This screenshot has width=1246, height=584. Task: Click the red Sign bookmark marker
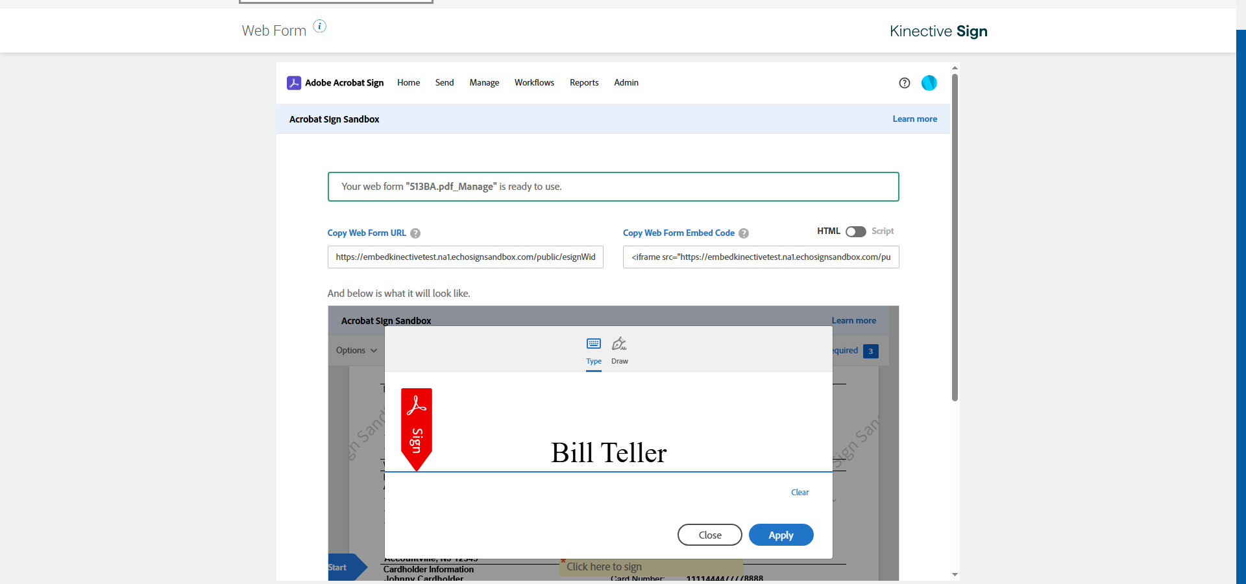pyautogui.click(x=417, y=429)
